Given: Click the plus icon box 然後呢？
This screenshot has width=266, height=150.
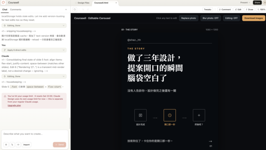Looking at the screenshot, I should (199, 115).
